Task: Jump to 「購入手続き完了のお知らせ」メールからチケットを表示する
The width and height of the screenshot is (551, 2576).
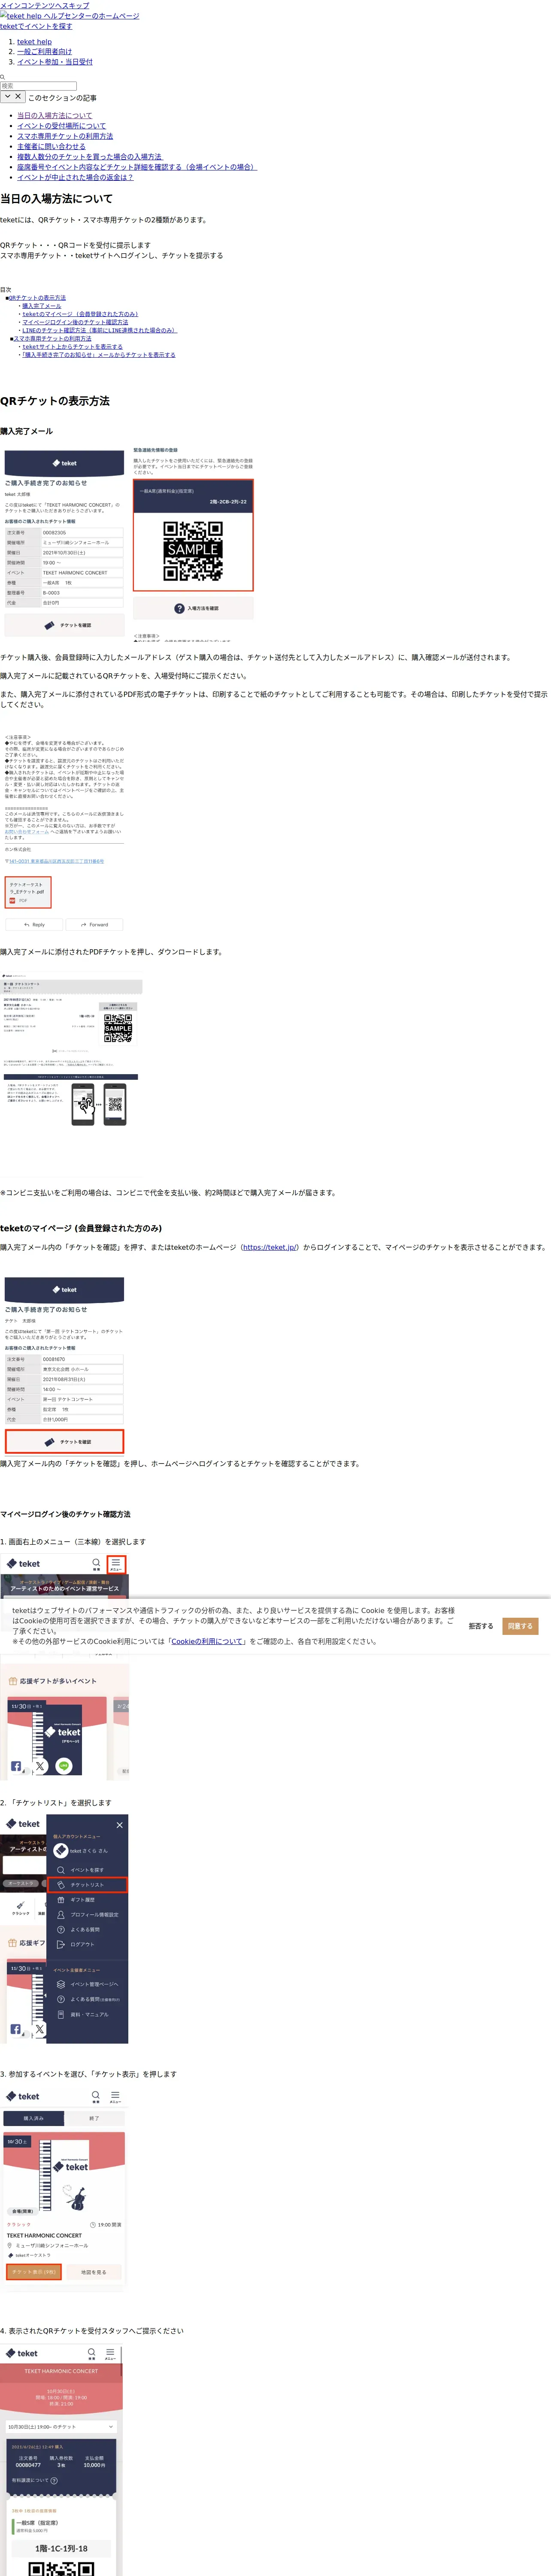Action: coord(99,355)
